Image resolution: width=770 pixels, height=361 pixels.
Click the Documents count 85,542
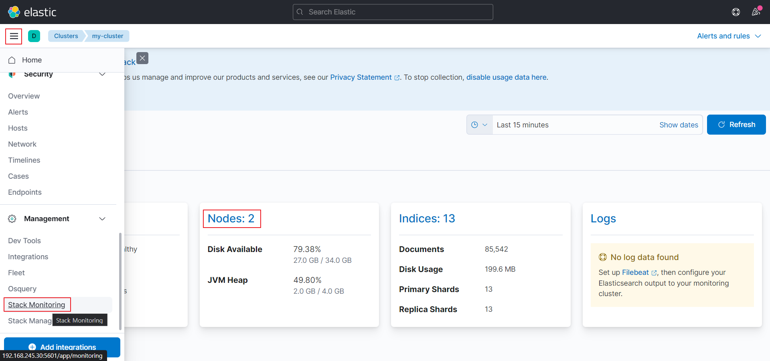496,249
